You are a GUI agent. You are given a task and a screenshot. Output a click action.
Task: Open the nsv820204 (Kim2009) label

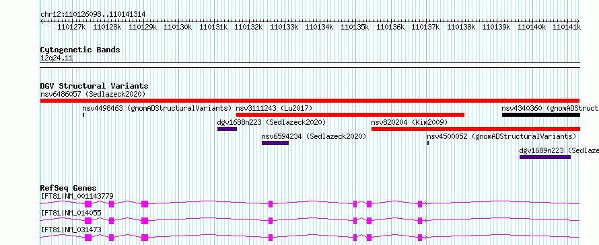coord(409,122)
